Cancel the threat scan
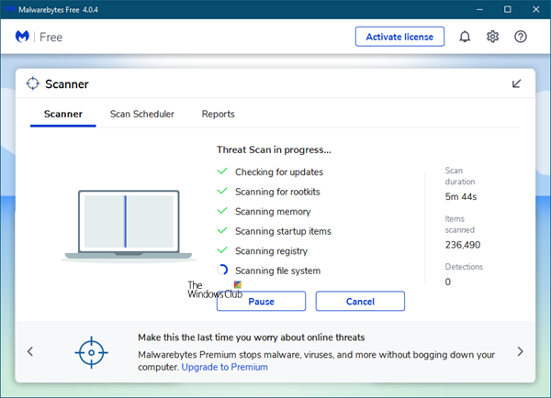 pos(360,301)
